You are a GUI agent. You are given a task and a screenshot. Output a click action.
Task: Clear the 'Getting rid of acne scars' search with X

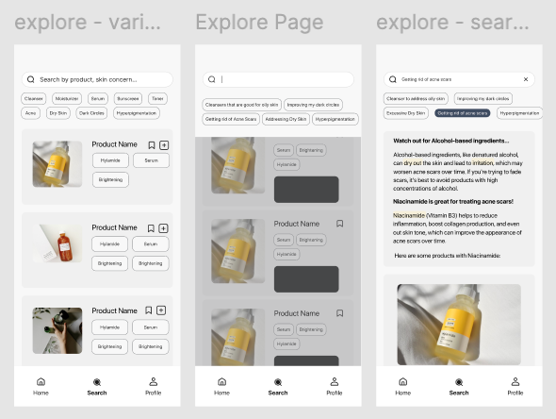coord(526,79)
